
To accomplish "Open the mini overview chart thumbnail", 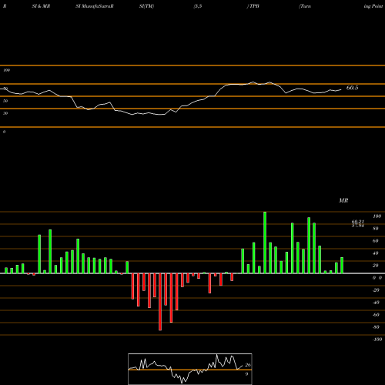I will coord(190,369).
